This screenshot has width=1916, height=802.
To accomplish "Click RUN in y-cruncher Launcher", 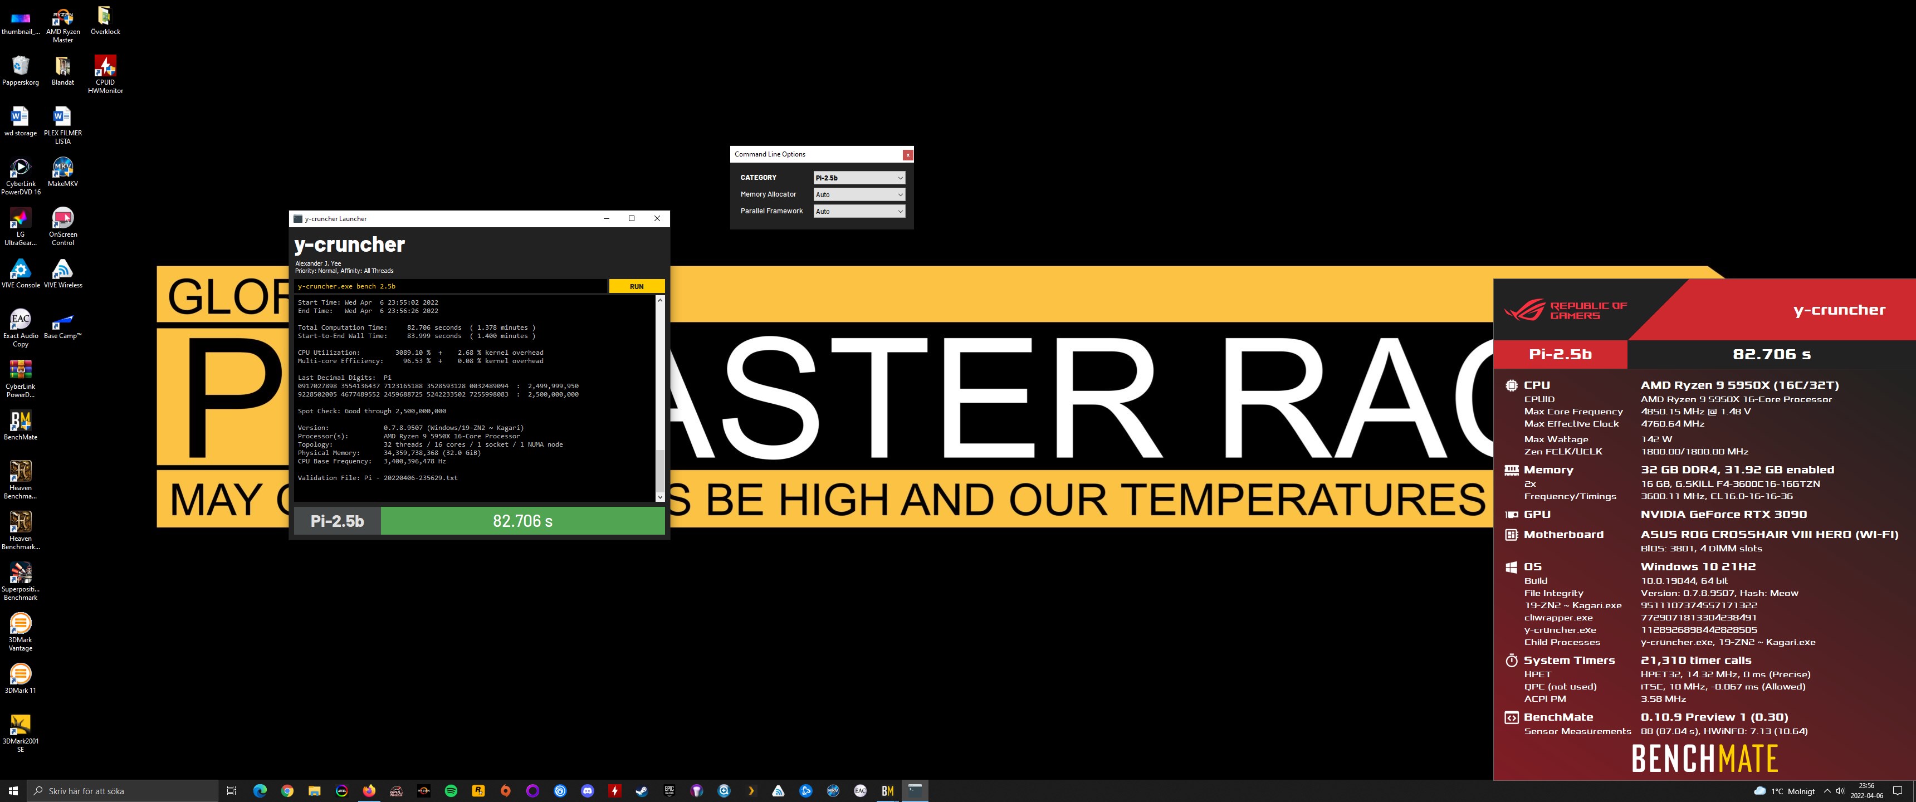I will [636, 286].
